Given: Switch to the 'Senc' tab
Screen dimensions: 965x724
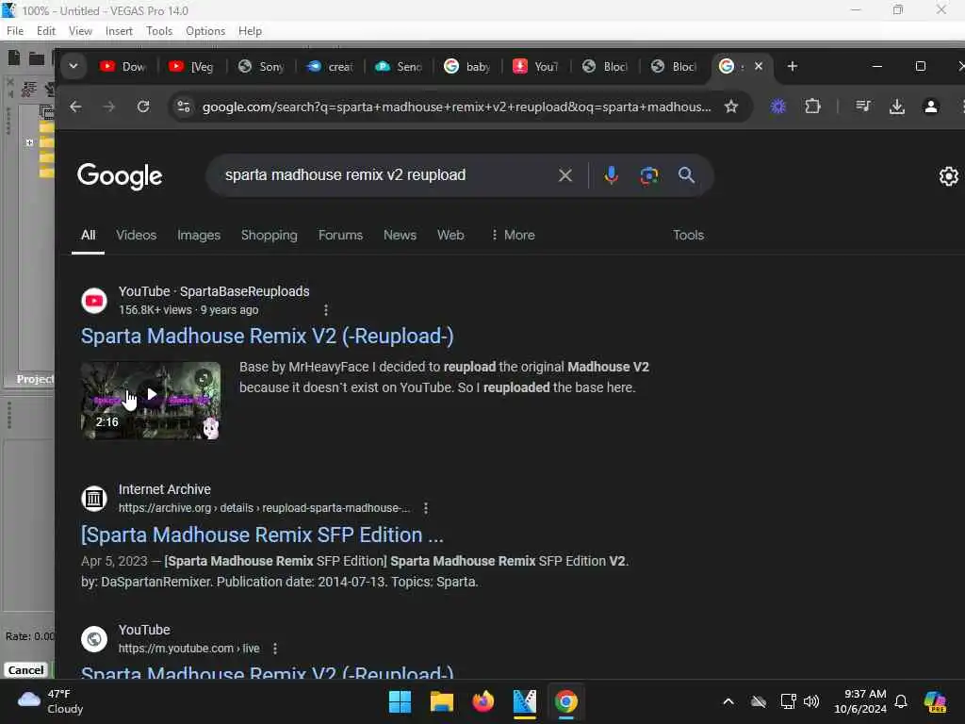Looking at the screenshot, I should [x=399, y=66].
